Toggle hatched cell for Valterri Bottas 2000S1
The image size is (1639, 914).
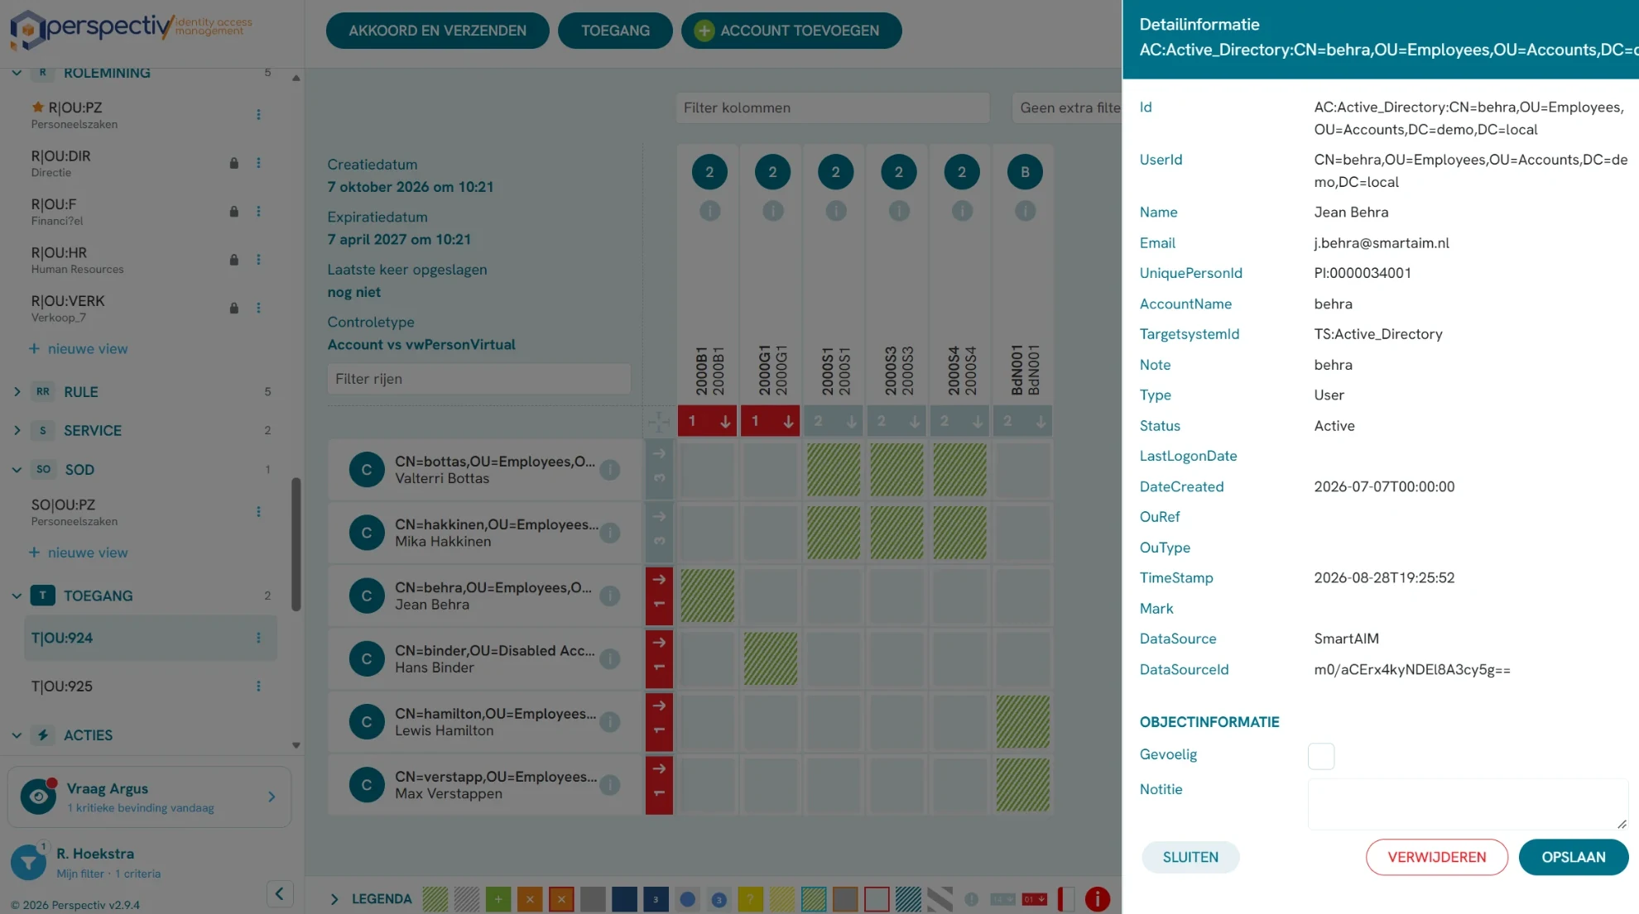(834, 470)
